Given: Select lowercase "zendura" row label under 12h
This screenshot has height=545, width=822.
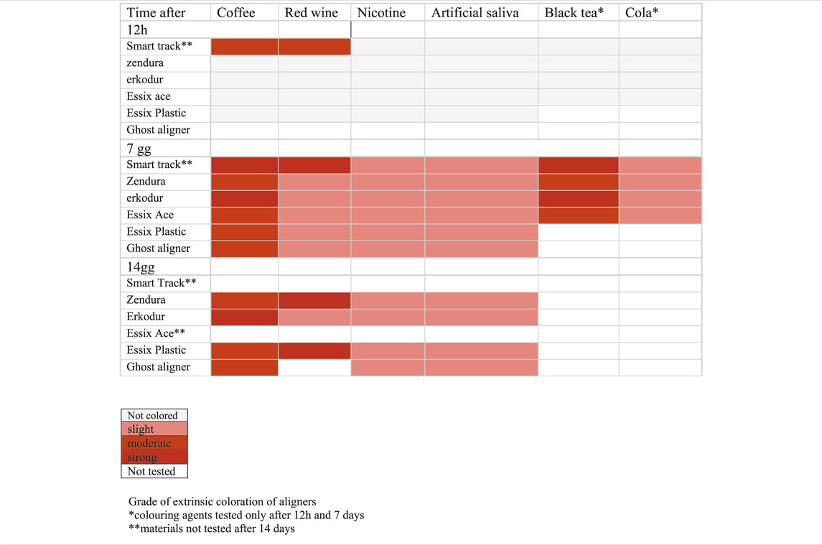Looking at the screenshot, I should 145,63.
